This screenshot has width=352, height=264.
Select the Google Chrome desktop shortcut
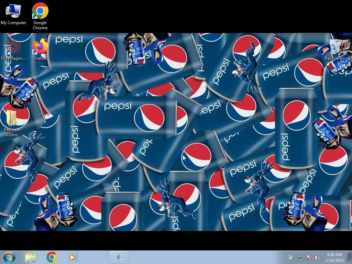pos(40,16)
